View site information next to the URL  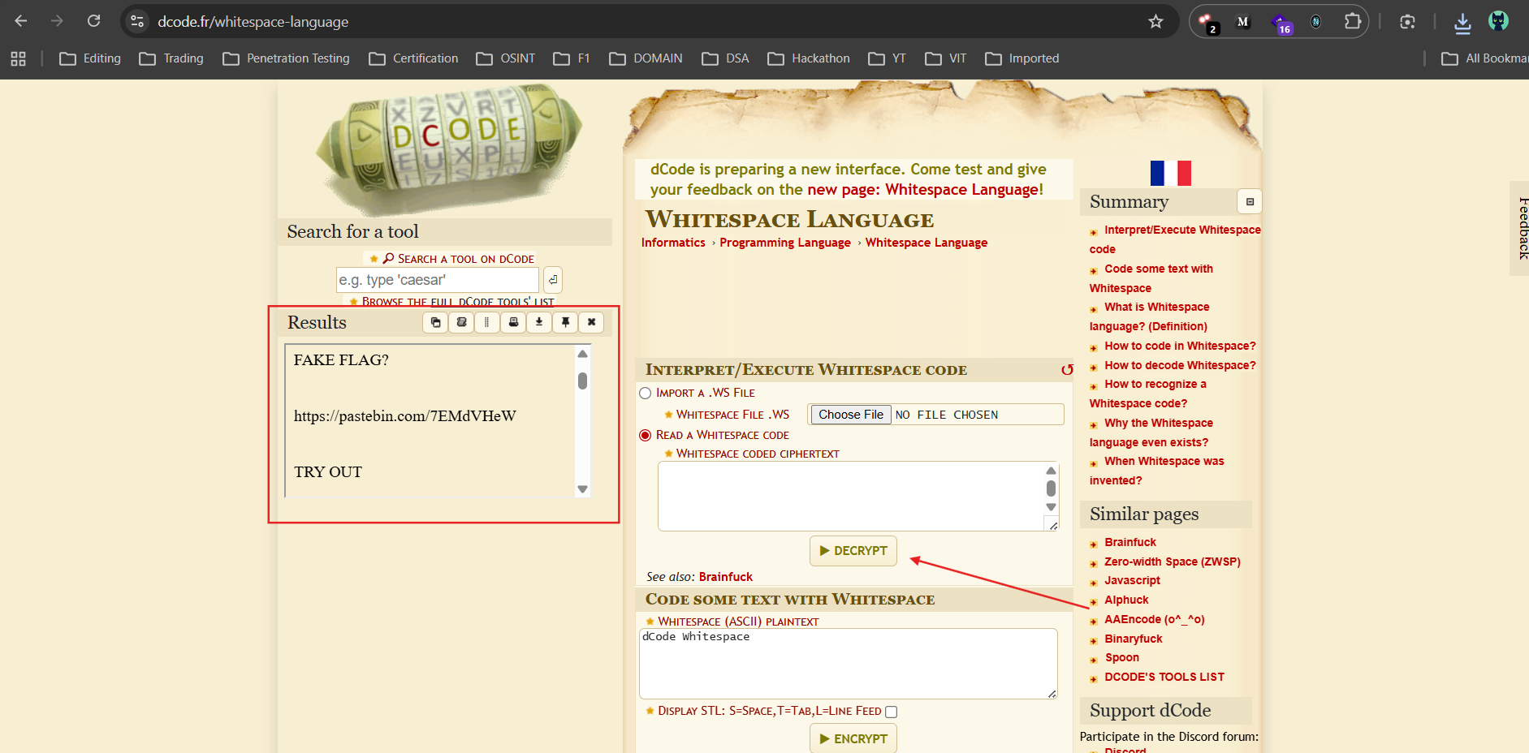coord(137,22)
